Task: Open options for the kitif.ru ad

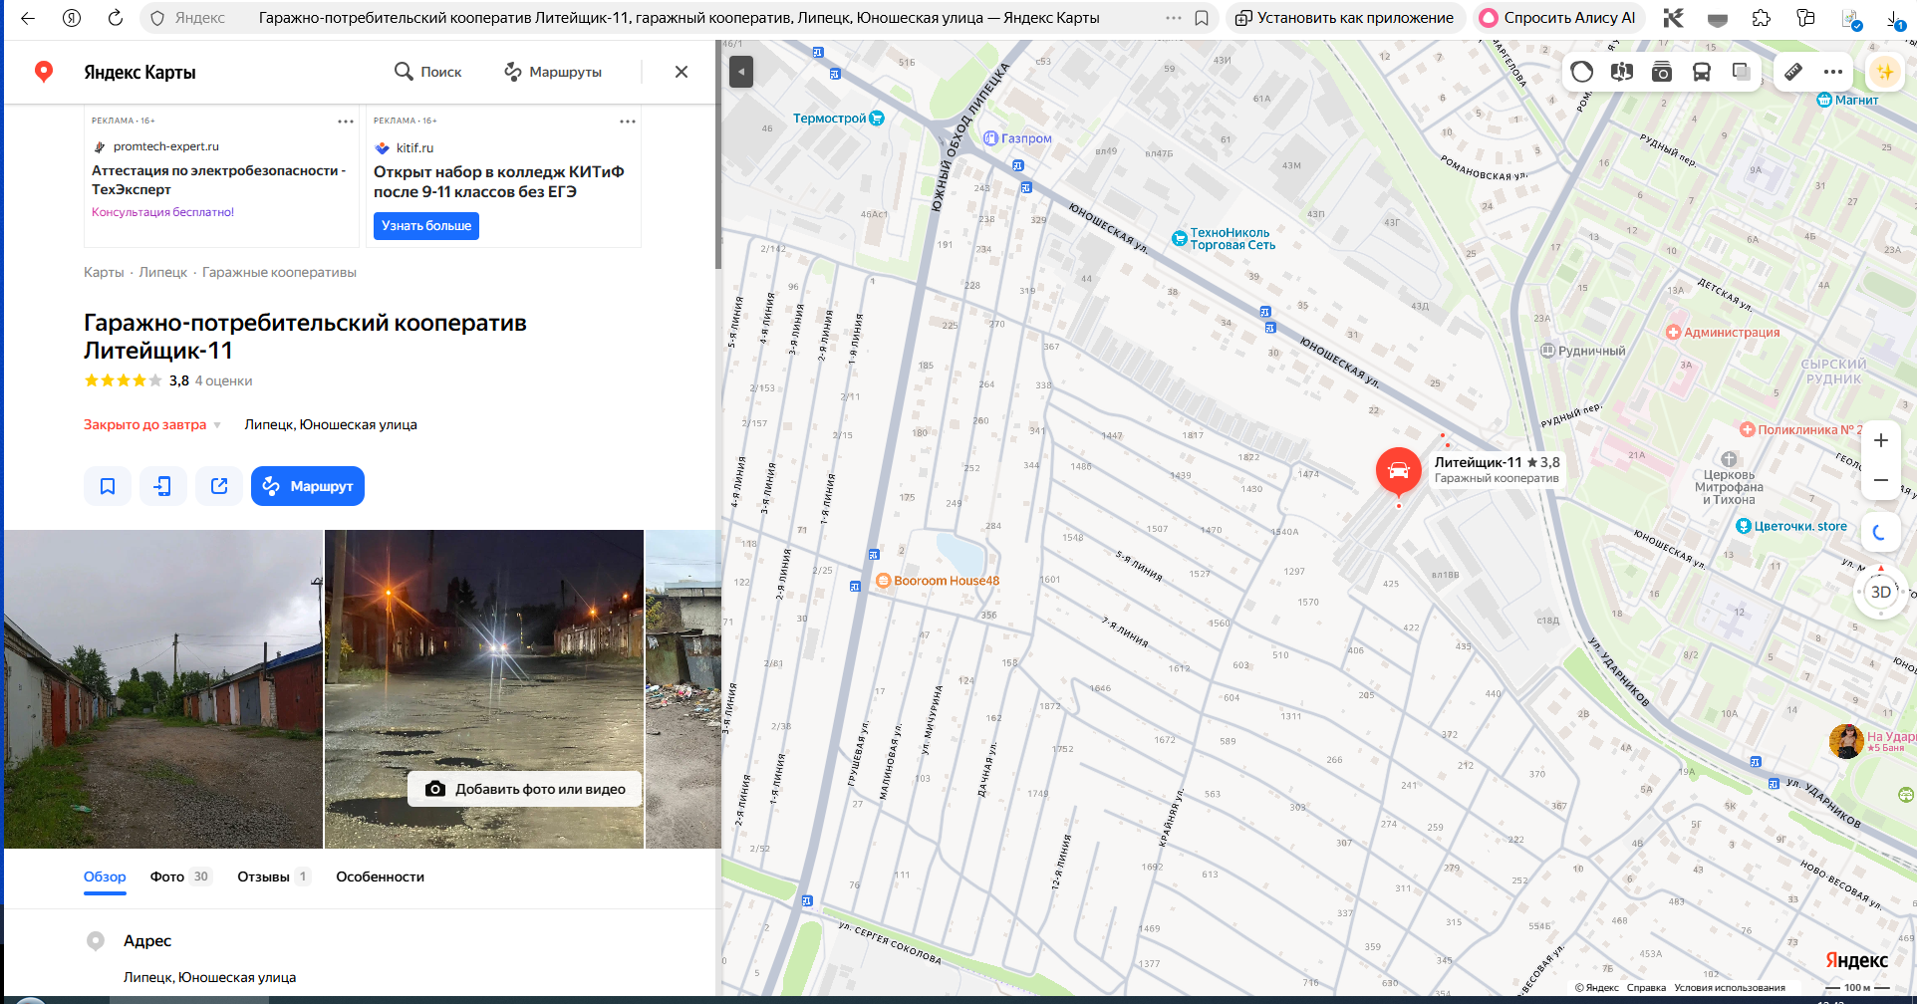Action: pos(628,122)
